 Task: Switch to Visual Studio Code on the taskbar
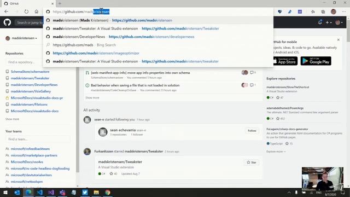(x=40, y=193)
